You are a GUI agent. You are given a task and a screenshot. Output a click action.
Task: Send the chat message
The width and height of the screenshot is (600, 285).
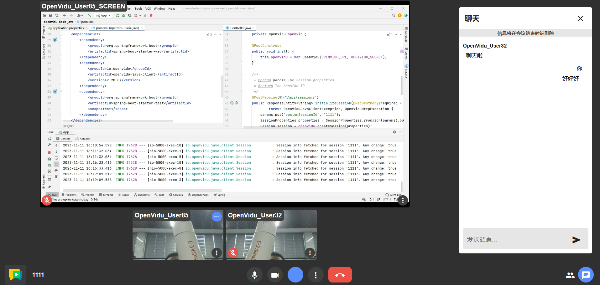(576, 240)
